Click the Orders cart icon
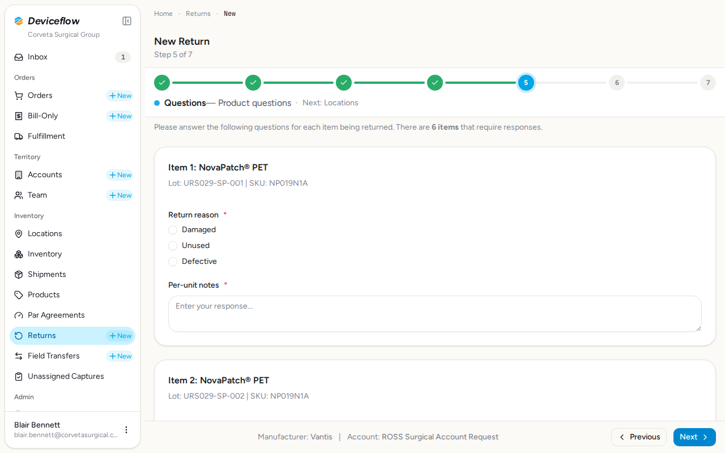This screenshot has width=725, height=453. [x=19, y=96]
